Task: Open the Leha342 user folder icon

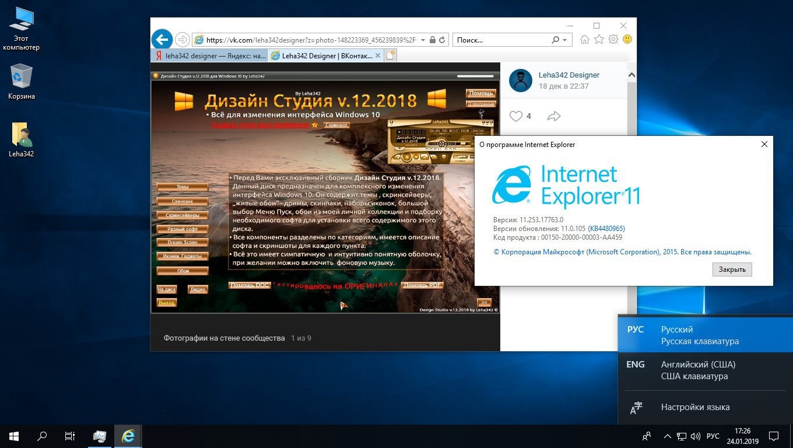Action: tap(21, 140)
